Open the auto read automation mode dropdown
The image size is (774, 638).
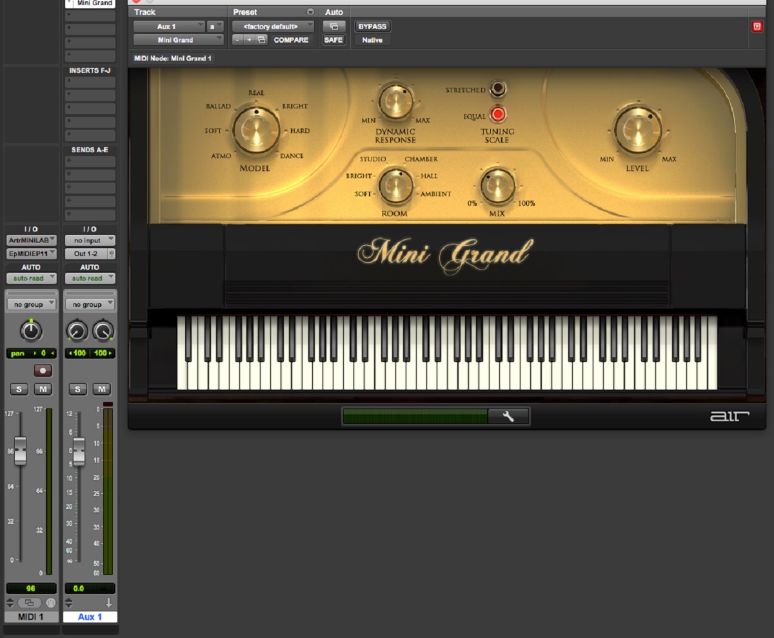coord(31,277)
